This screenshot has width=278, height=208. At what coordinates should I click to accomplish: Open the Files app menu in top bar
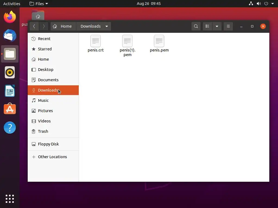point(39,4)
